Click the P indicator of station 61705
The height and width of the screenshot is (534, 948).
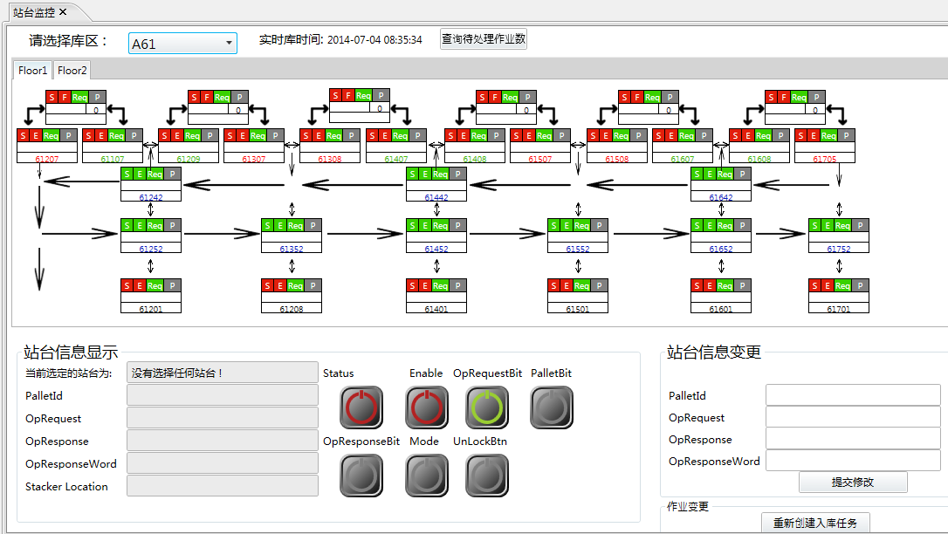(x=846, y=135)
